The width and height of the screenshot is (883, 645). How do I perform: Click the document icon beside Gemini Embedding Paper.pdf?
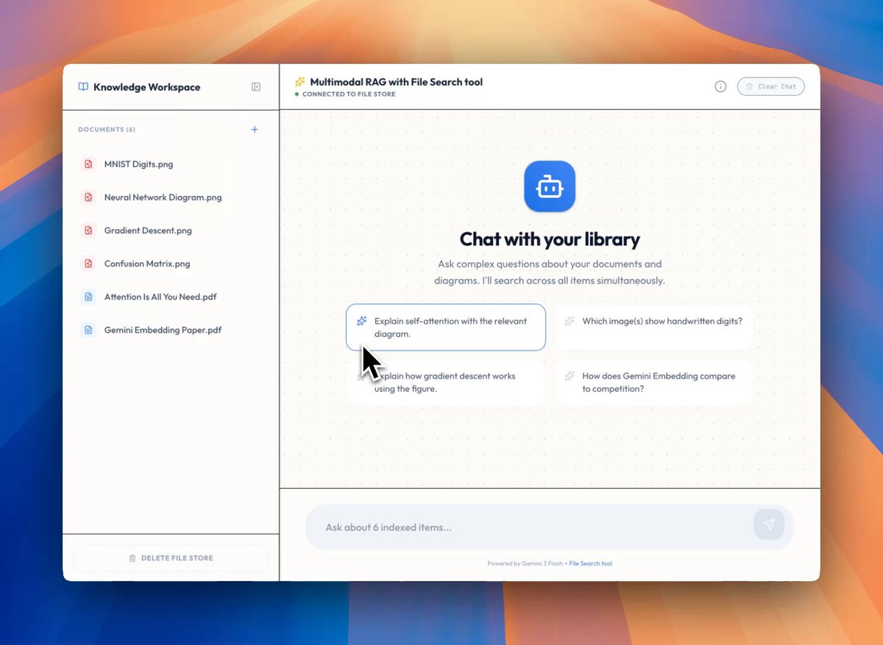tap(88, 330)
